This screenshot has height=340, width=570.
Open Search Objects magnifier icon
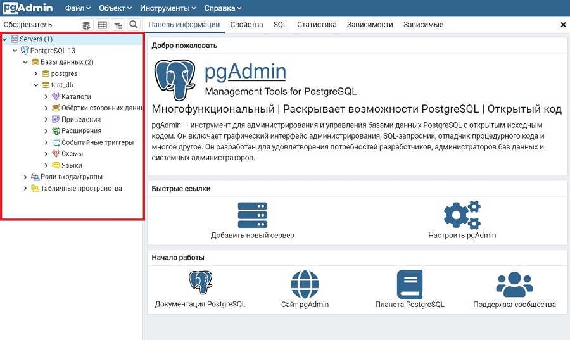coord(134,25)
